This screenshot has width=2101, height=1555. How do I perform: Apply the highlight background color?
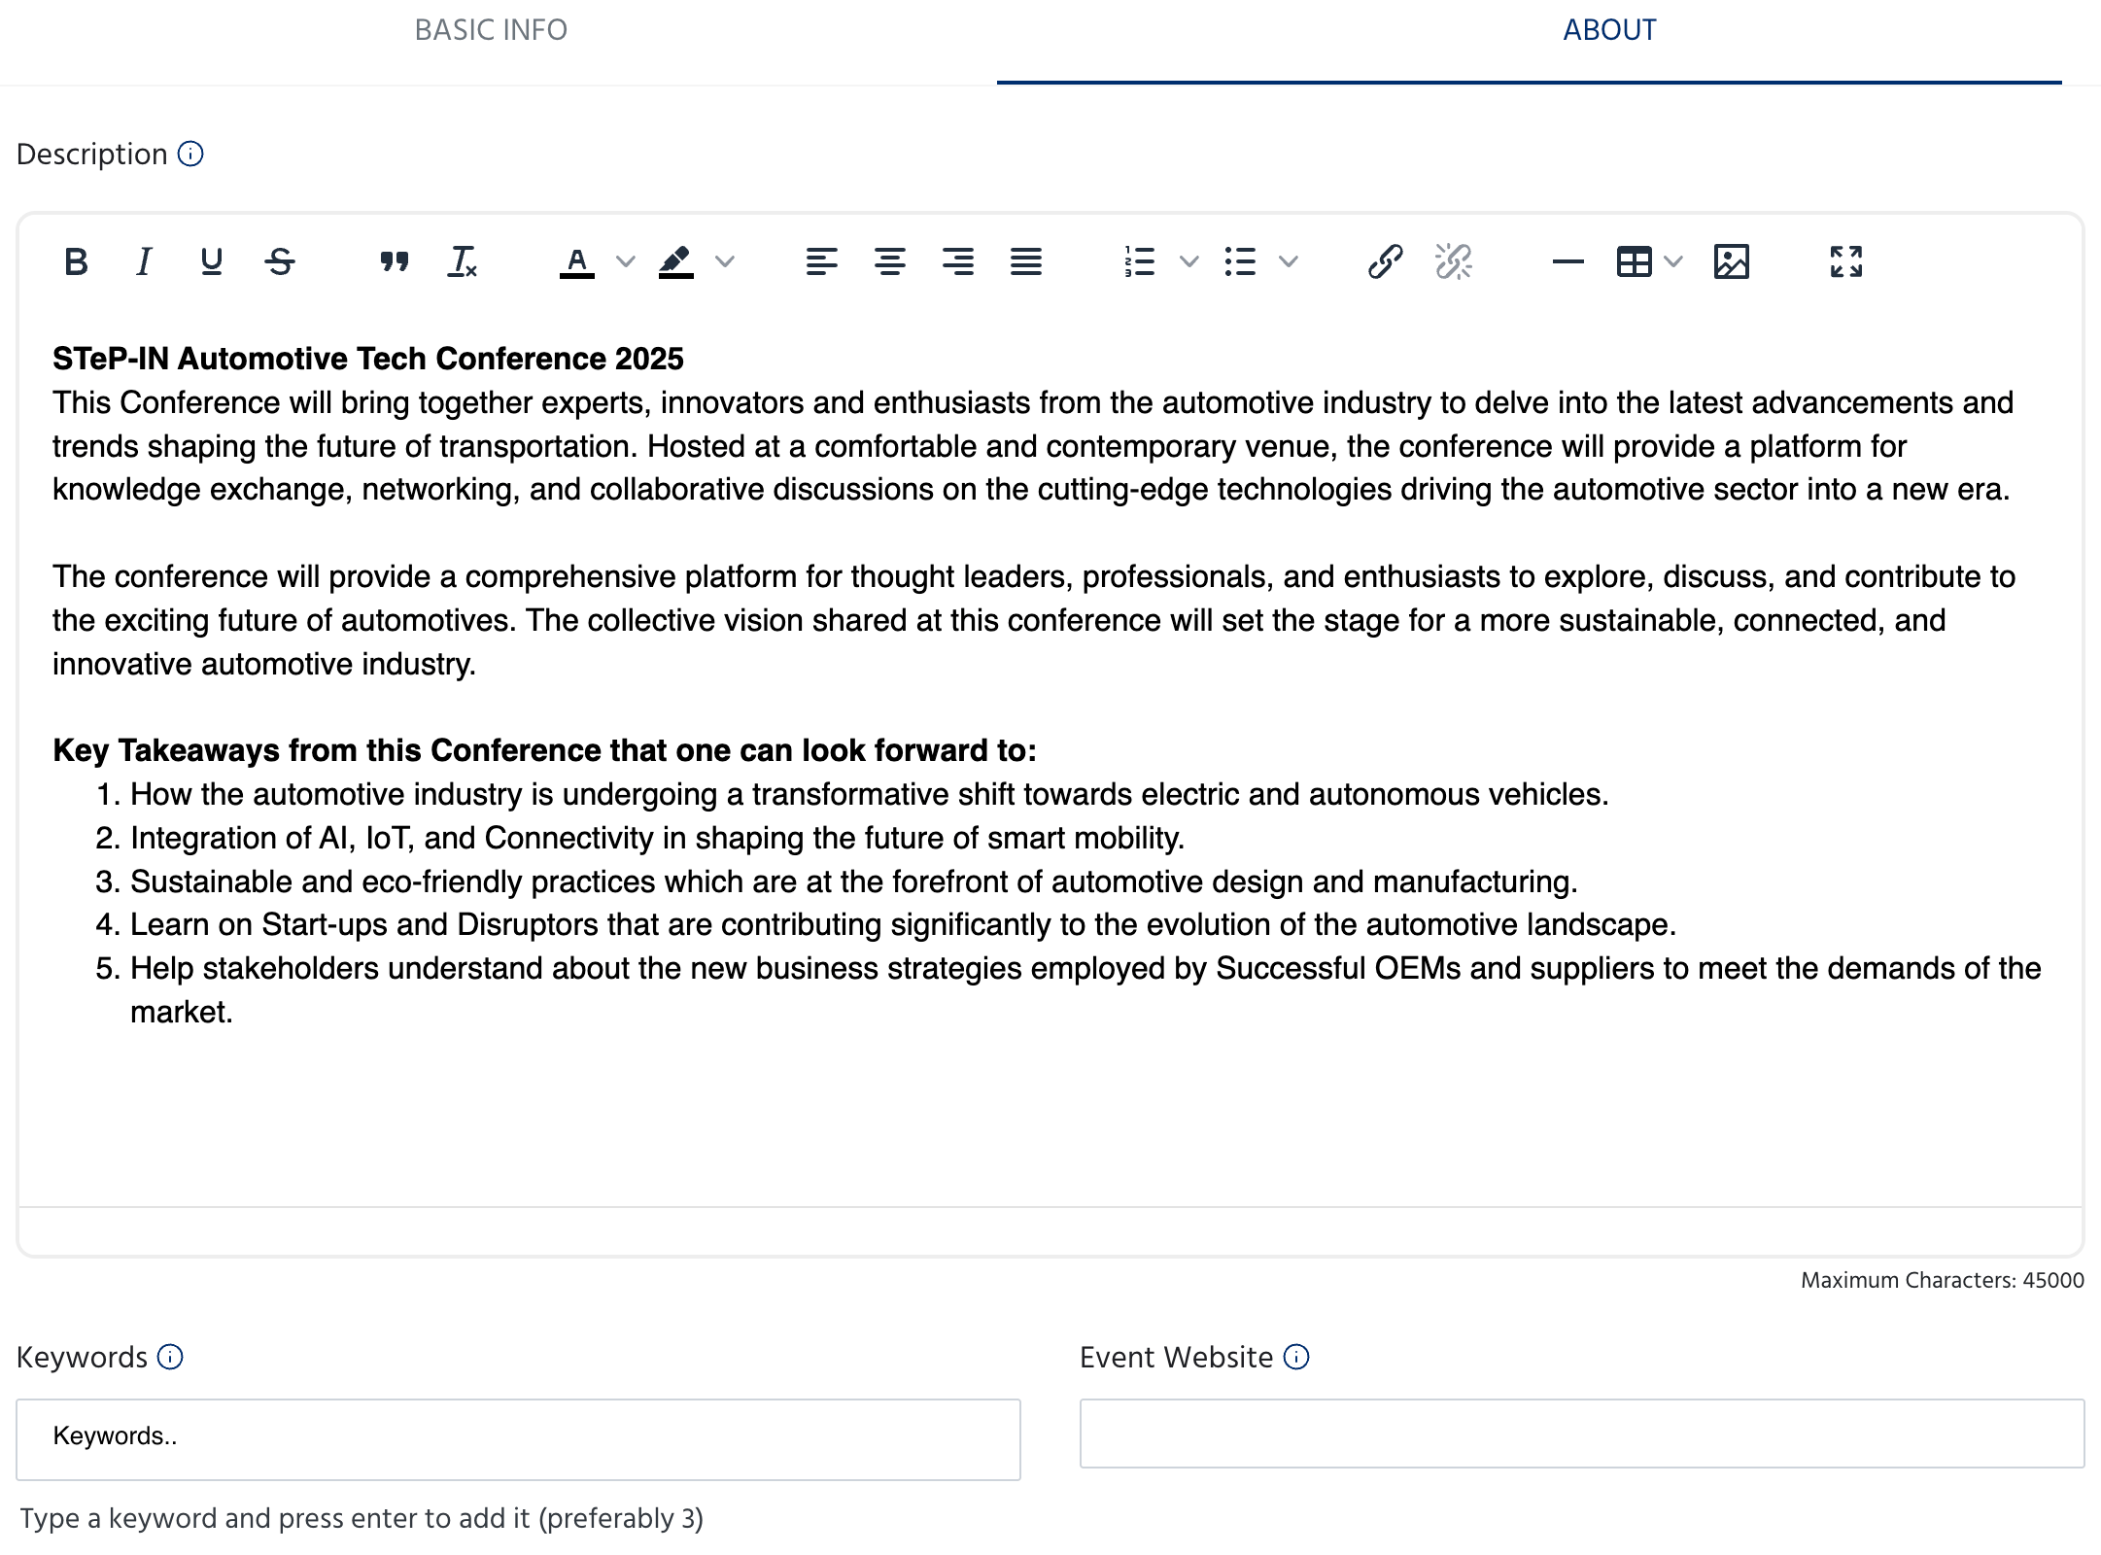point(675,261)
